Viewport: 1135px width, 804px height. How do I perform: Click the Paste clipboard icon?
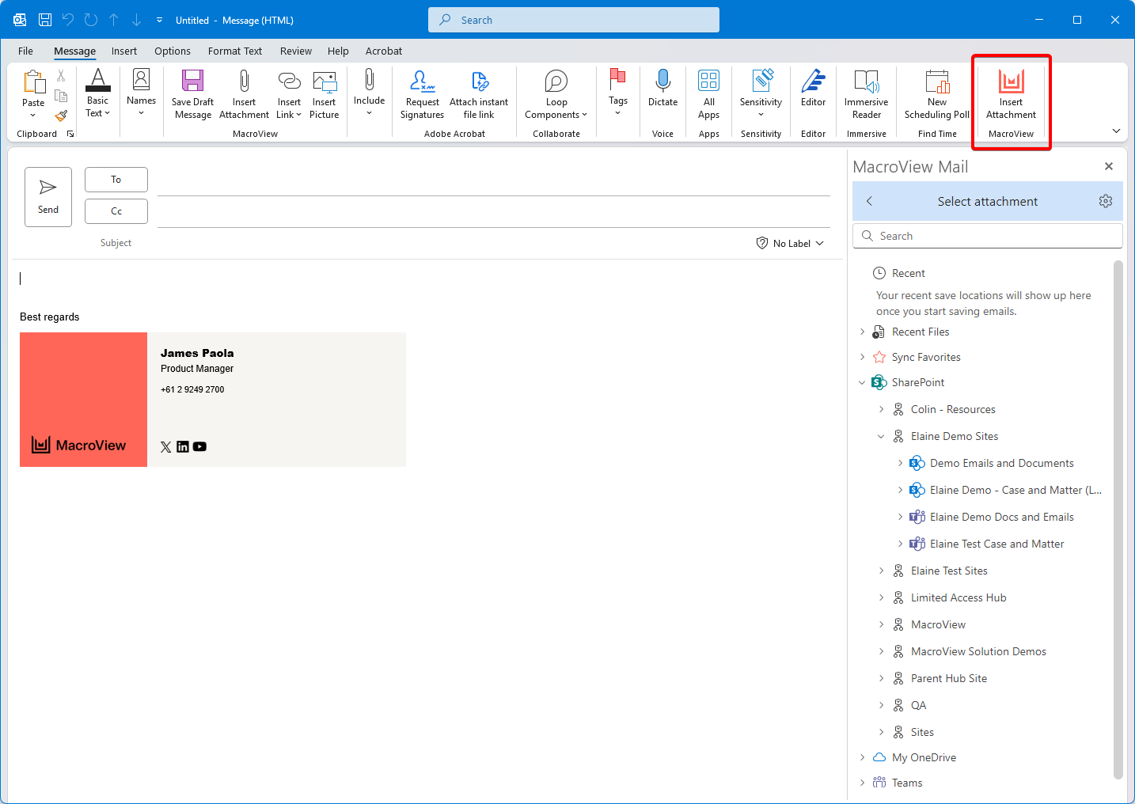33,82
